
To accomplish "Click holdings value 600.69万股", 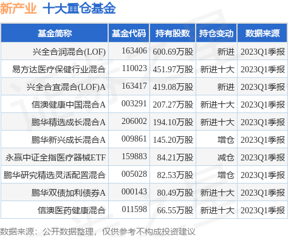I will point(173,52).
